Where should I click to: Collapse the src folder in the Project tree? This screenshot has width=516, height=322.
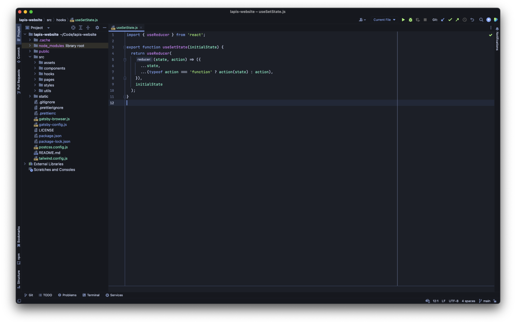30,57
